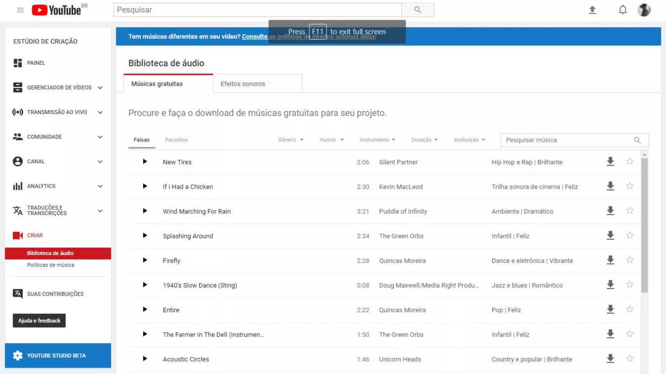
Task: Expand the Gerenciador de Vídeos section
Action: (x=100, y=88)
